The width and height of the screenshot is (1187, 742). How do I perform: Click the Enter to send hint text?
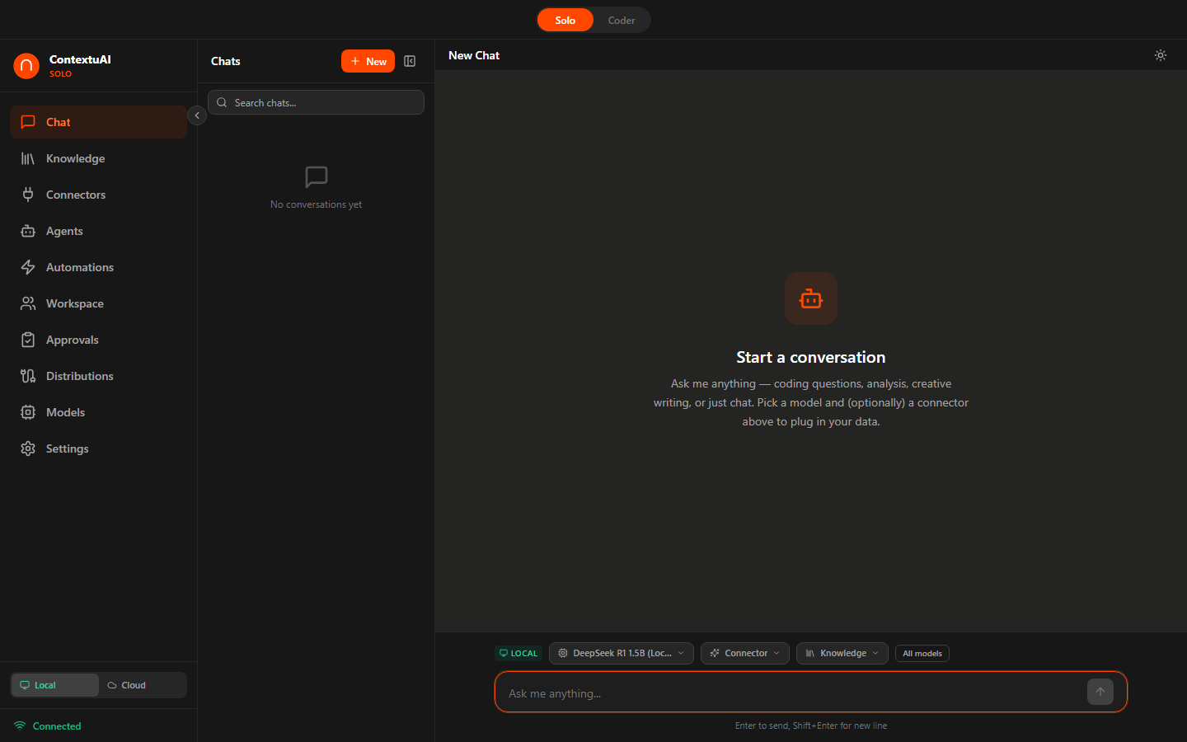click(811, 726)
